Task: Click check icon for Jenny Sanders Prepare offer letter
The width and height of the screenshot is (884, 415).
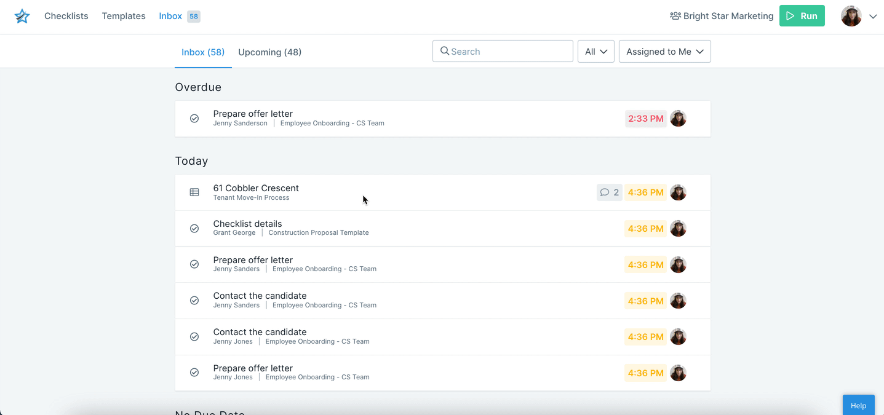Action: point(194,264)
